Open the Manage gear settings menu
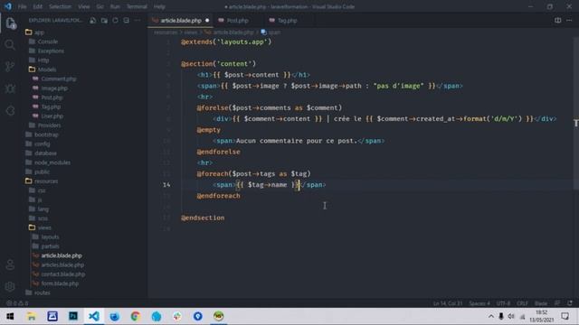The width and height of the screenshot is (579, 325). pyautogui.click(x=10, y=286)
